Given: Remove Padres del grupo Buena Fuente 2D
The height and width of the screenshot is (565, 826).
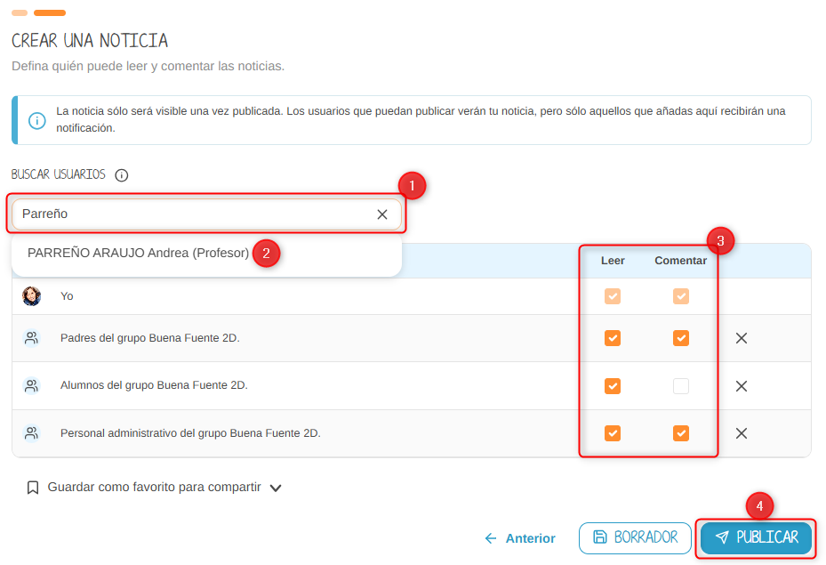Looking at the screenshot, I should 741,338.
